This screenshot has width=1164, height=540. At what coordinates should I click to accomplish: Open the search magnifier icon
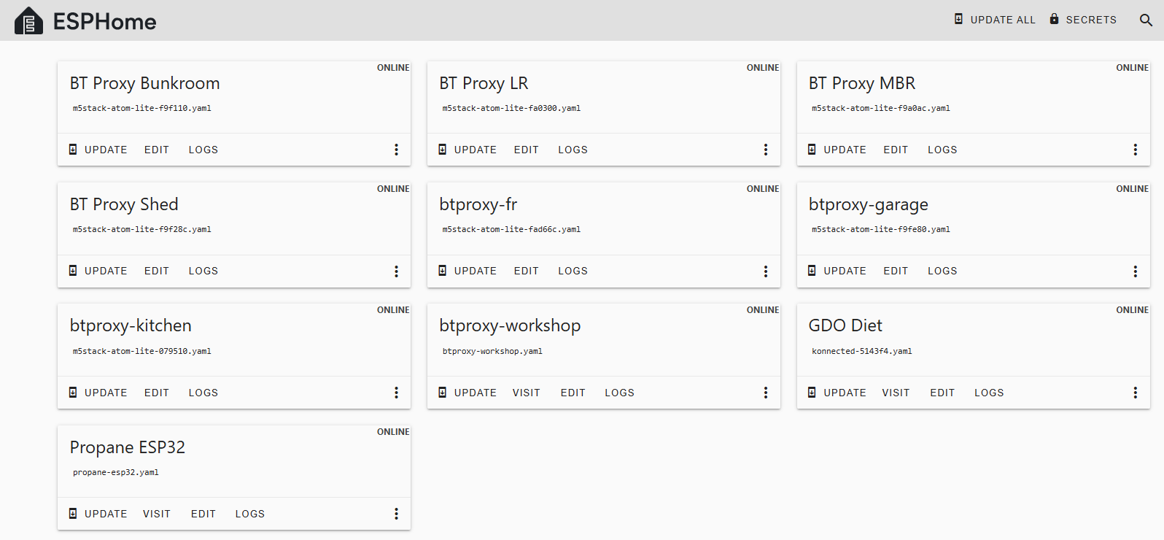(x=1146, y=20)
